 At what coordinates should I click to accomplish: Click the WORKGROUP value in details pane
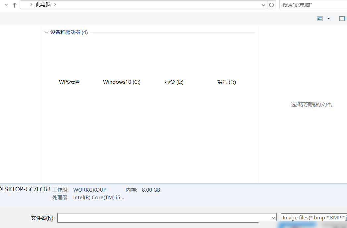coord(90,190)
